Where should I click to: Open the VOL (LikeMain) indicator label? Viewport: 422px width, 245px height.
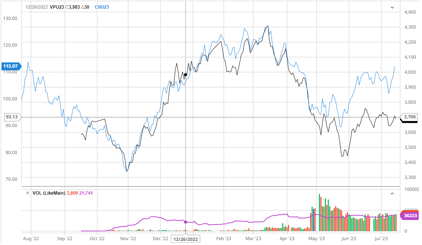(x=49, y=193)
